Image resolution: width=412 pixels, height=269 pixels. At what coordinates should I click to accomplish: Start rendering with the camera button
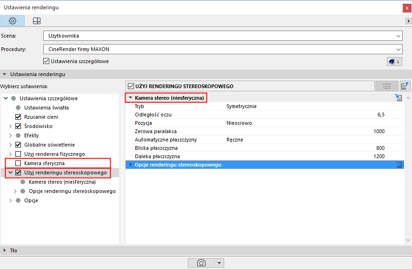[x=201, y=263]
